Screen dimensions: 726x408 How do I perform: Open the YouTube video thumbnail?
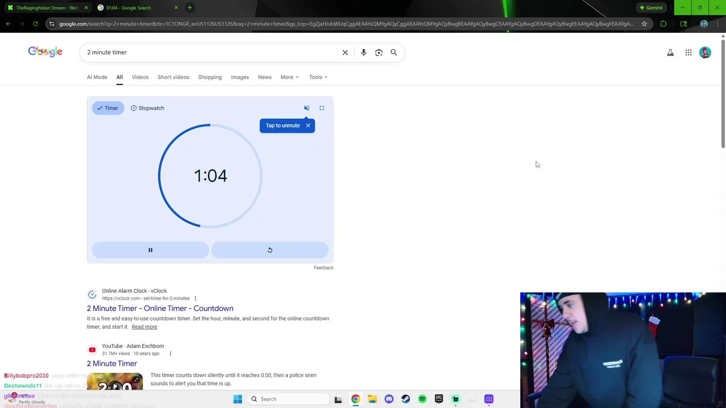point(115,381)
